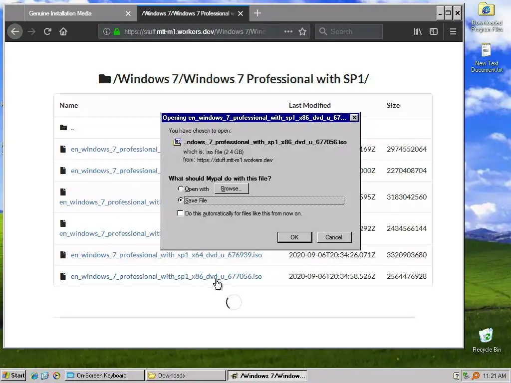Close the Opening file dialog with X

[x=354, y=118]
